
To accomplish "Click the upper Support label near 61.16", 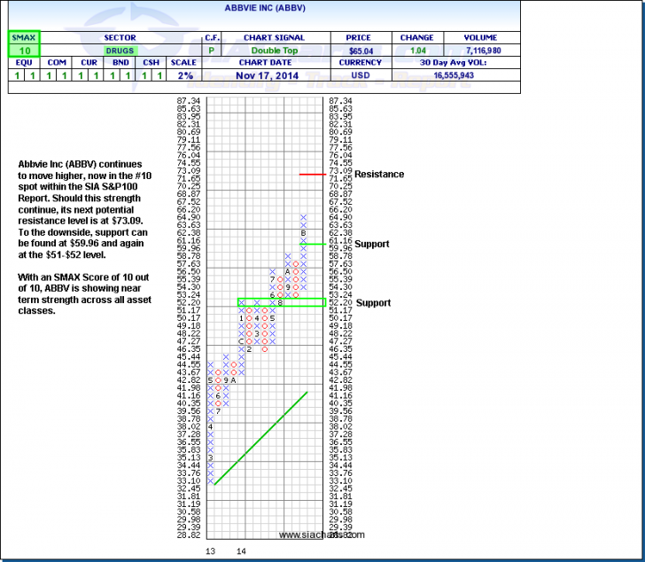I will [x=373, y=244].
